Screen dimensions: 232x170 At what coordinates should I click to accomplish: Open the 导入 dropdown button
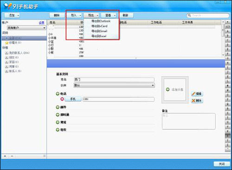[x=74, y=15]
